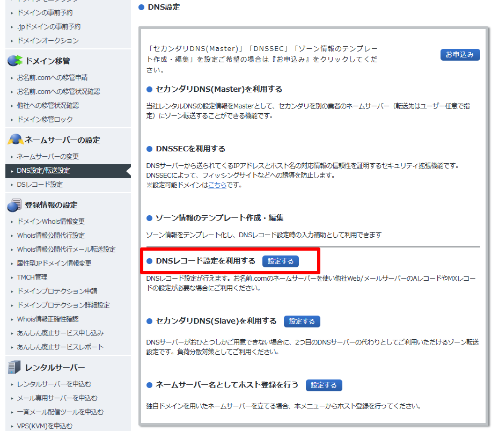The height and width of the screenshot is (431, 499).
Task: Click the ドメイン移管 section icon
Action: coord(14,61)
